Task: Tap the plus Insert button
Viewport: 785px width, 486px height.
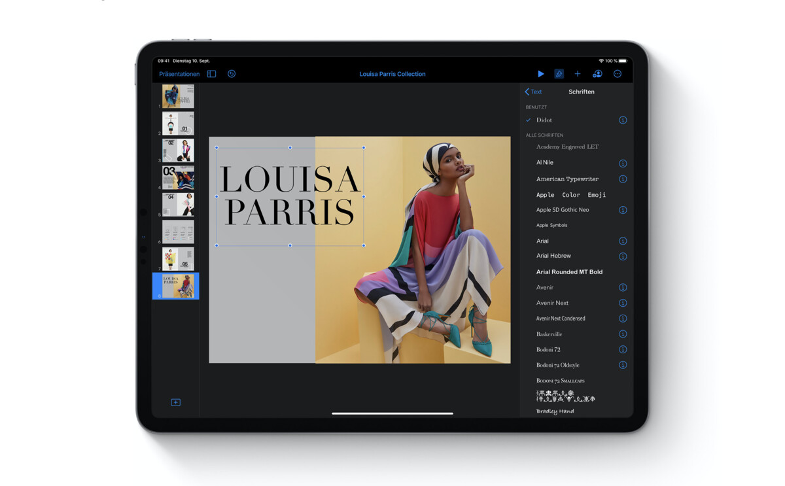Action: 578,74
